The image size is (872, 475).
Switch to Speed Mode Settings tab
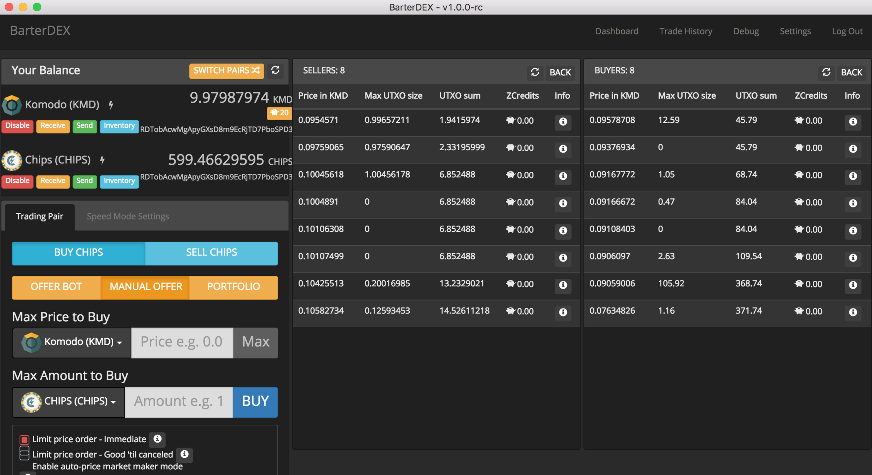tap(128, 216)
